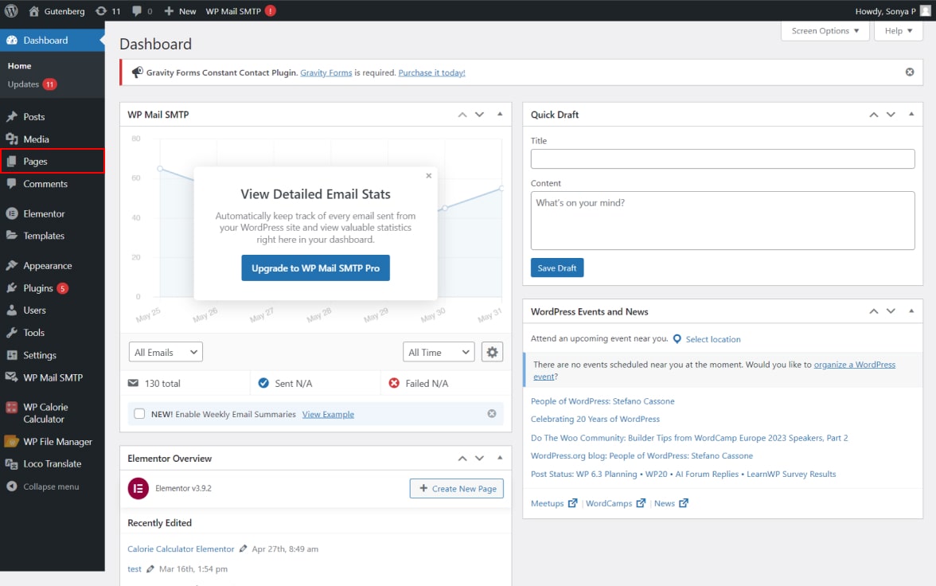Open Media in the sidebar
Screen dimensions: 936x586
click(x=53, y=139)
